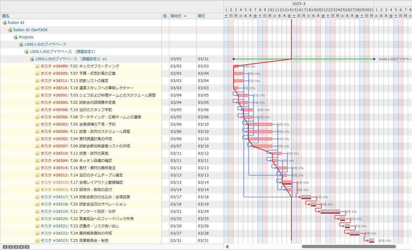The image size is (412, 250).
Task: Click the fusion AI GenTASK project icon
Action: [x=10, y=30]
